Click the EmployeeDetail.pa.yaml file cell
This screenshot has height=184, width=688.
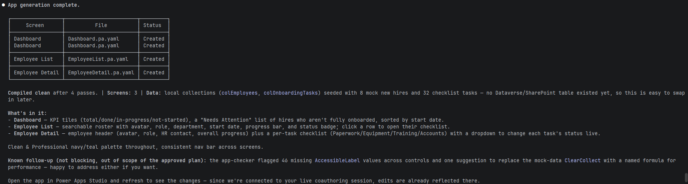point(101,72)
